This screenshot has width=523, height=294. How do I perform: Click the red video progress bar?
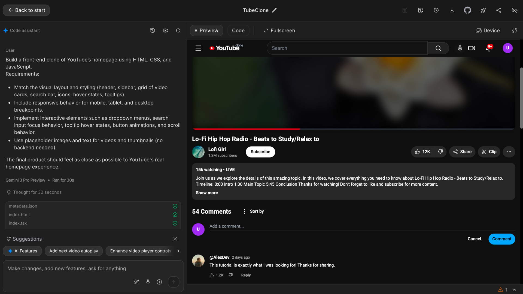point(246,129)
